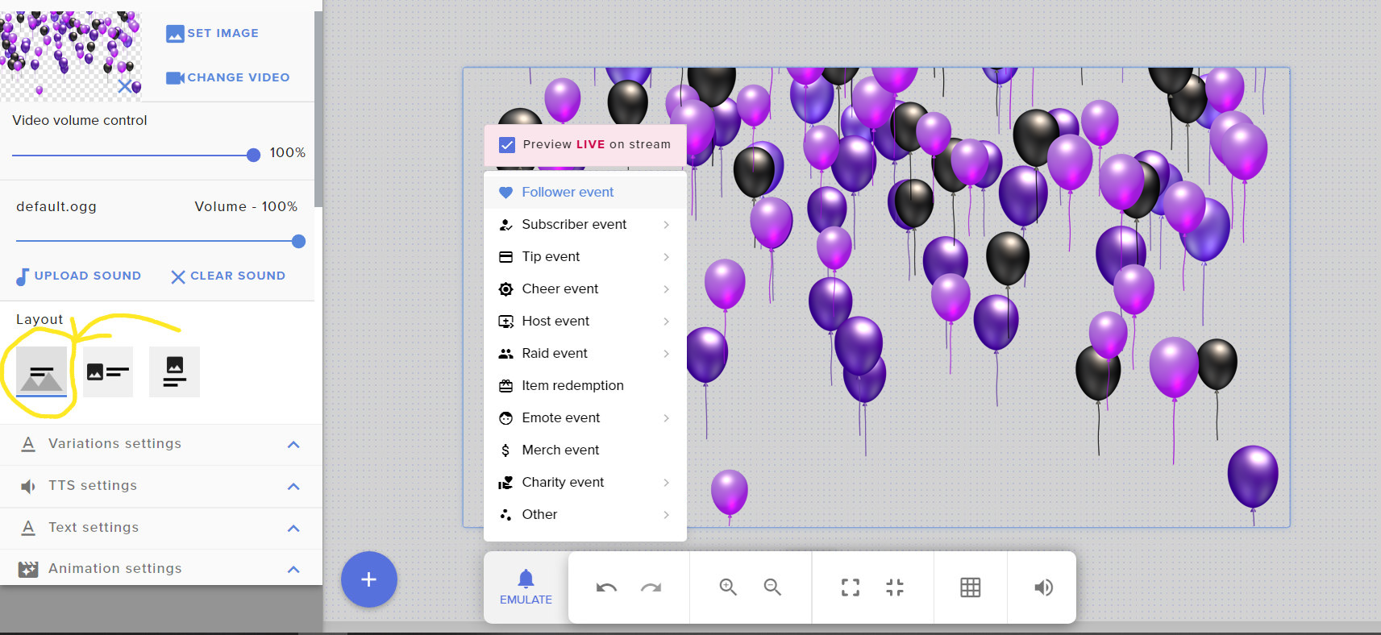
Task: Click the blue plus add button
Action: tap(368, 579)
